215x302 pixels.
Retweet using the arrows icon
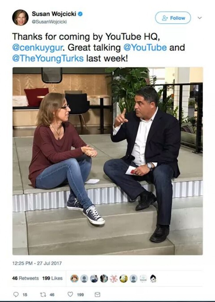42,295
